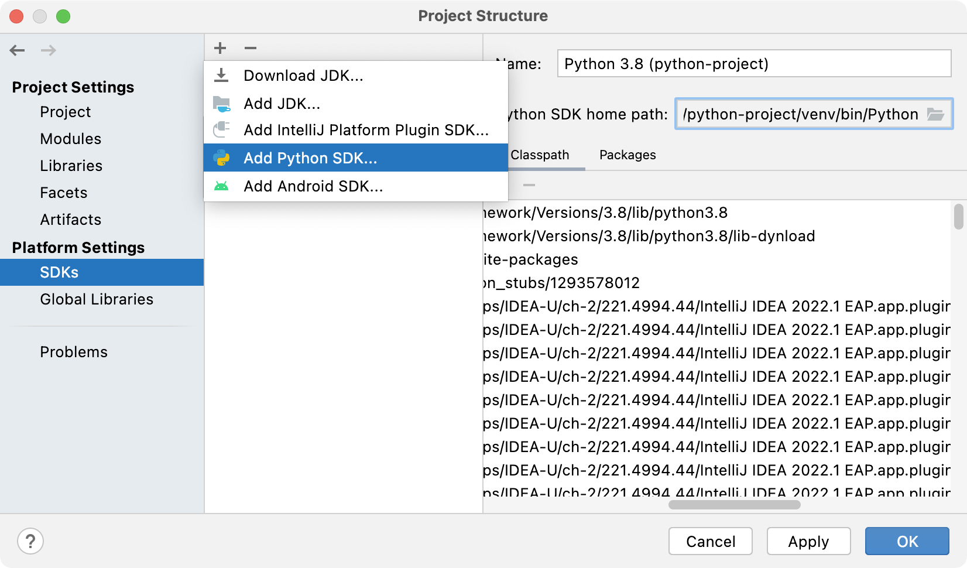Open the help question mark icon
Viewport: 967px width, 568px height.
(x=30, y=541)
